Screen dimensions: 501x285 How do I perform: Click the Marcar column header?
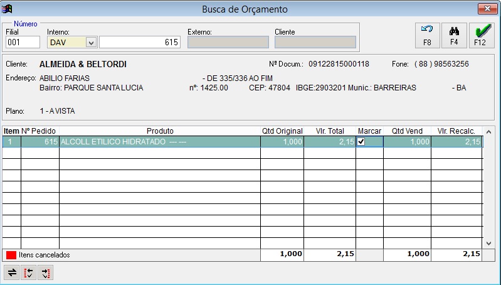click(369, 131)
